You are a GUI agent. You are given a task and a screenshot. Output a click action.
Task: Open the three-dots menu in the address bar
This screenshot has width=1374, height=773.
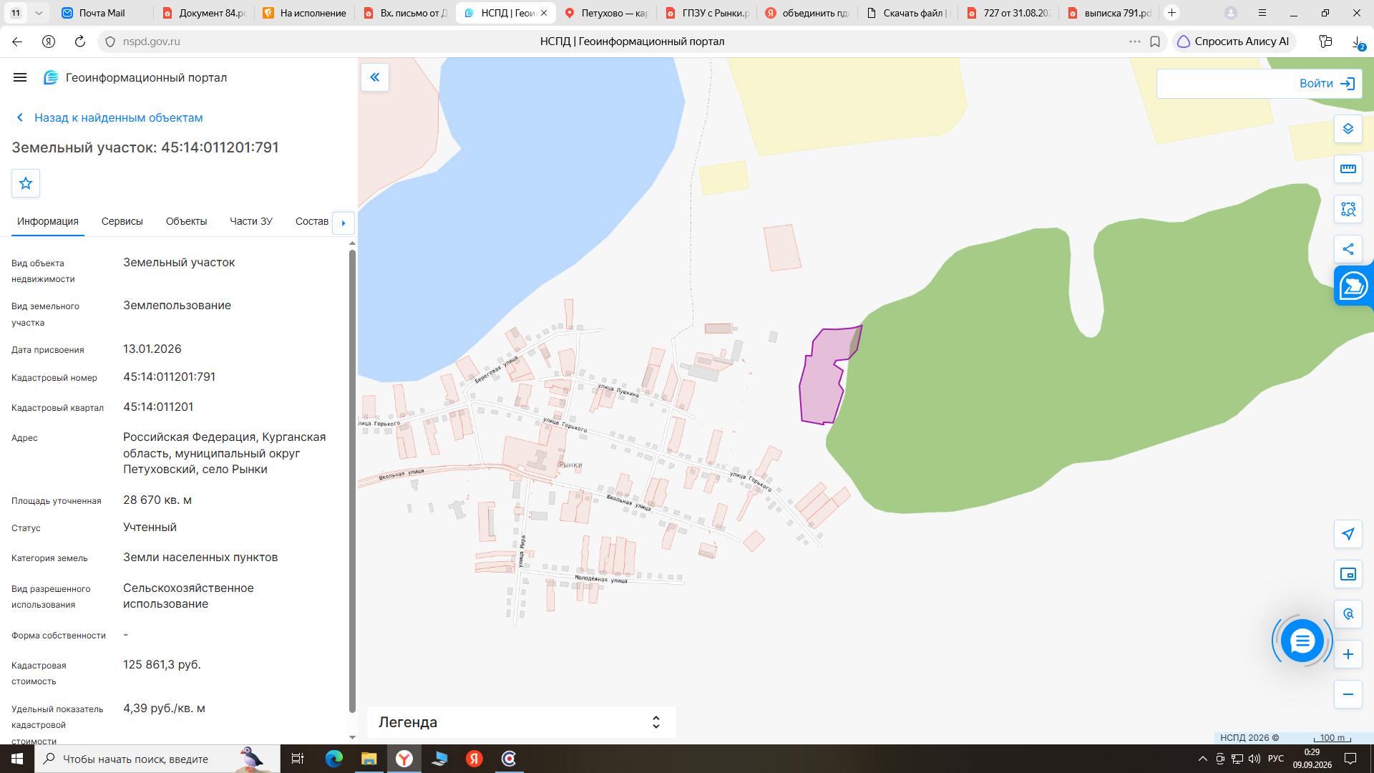click(1135, 42)
